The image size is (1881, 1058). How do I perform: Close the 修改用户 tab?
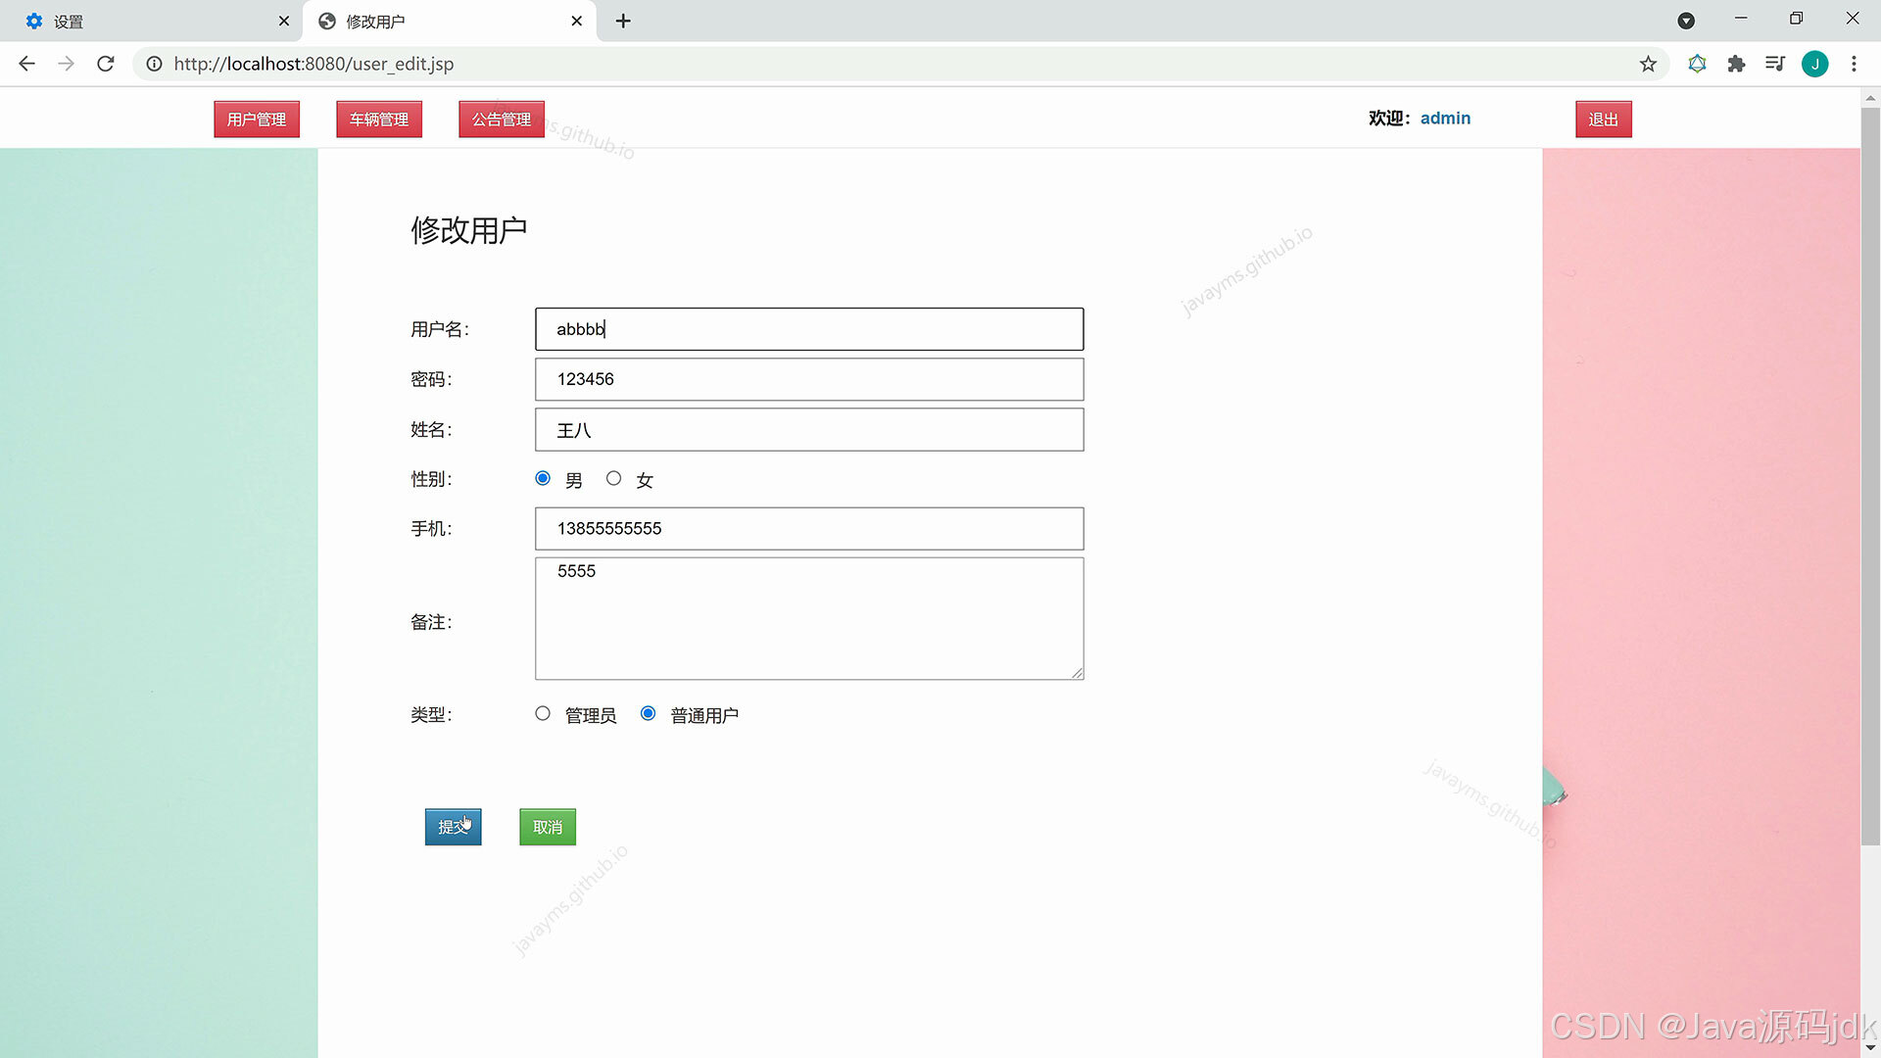coord(577,21)
